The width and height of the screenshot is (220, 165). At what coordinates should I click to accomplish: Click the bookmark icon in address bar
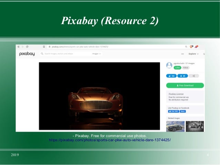coord(44,47)
